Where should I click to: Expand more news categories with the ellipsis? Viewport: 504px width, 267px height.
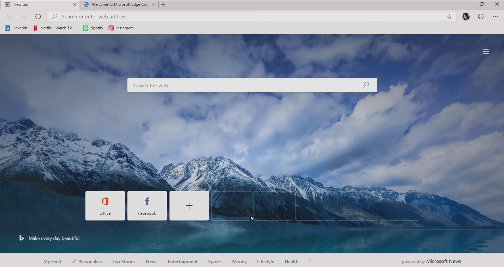310,261
